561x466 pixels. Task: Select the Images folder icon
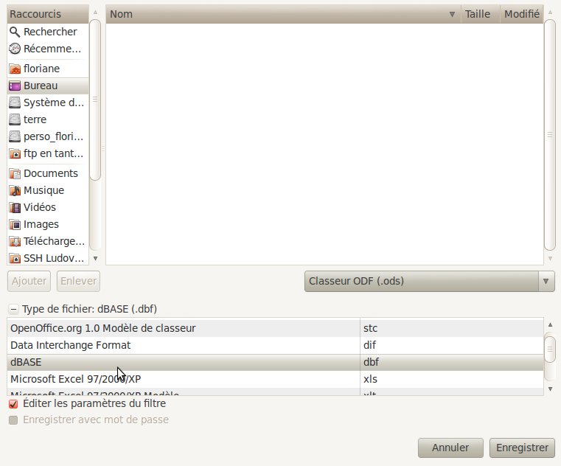coord(15,224)
